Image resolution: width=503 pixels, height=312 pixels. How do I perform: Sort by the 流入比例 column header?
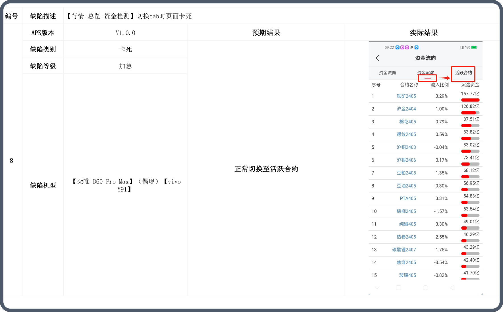[x=439, y=85]
